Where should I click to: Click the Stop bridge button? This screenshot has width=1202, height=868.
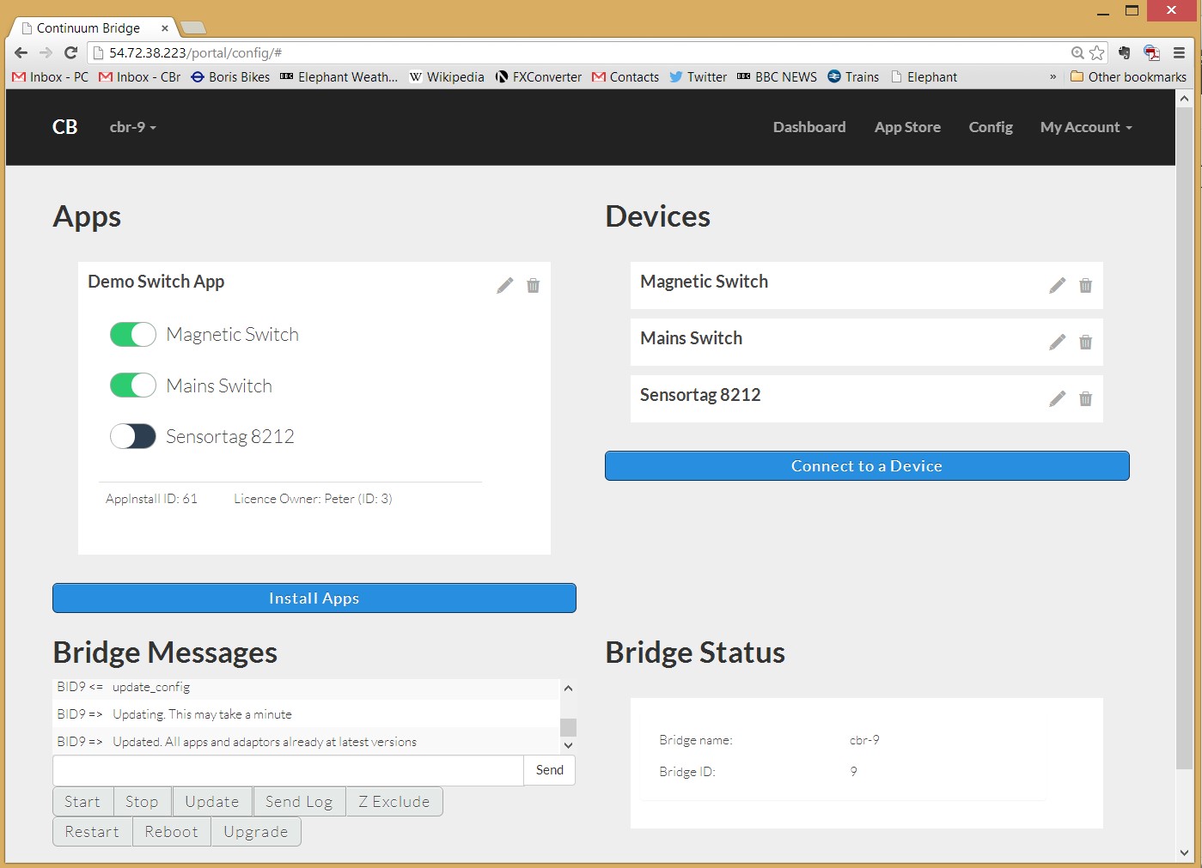point(142,801)
